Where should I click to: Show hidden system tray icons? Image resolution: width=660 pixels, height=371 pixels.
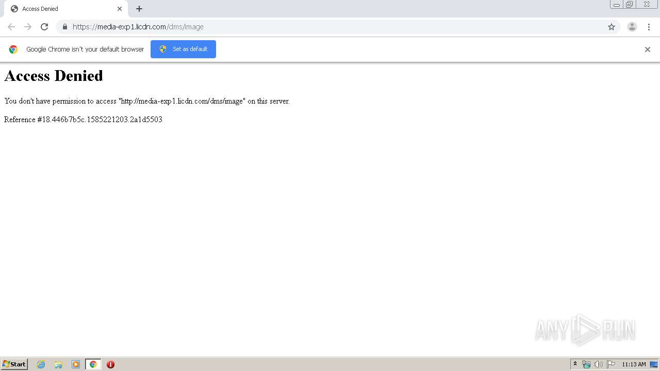click(575, 364)
